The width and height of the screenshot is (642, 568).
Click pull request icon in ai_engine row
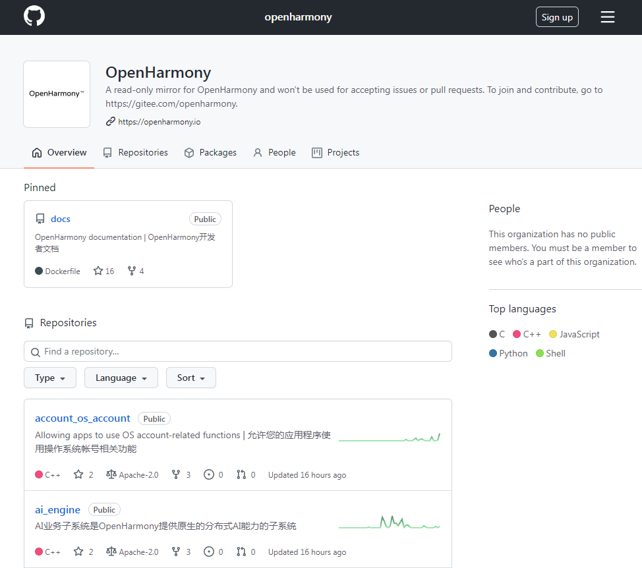[x=241, y=552]
